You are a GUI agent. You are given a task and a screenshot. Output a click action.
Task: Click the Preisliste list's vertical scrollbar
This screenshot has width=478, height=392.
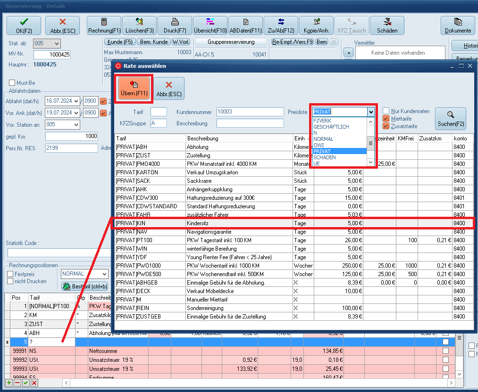click(x=371, y=143)
